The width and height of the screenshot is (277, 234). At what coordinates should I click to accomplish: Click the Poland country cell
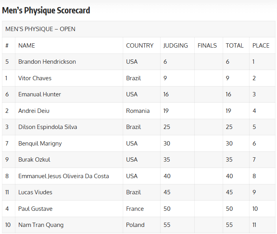135,225
